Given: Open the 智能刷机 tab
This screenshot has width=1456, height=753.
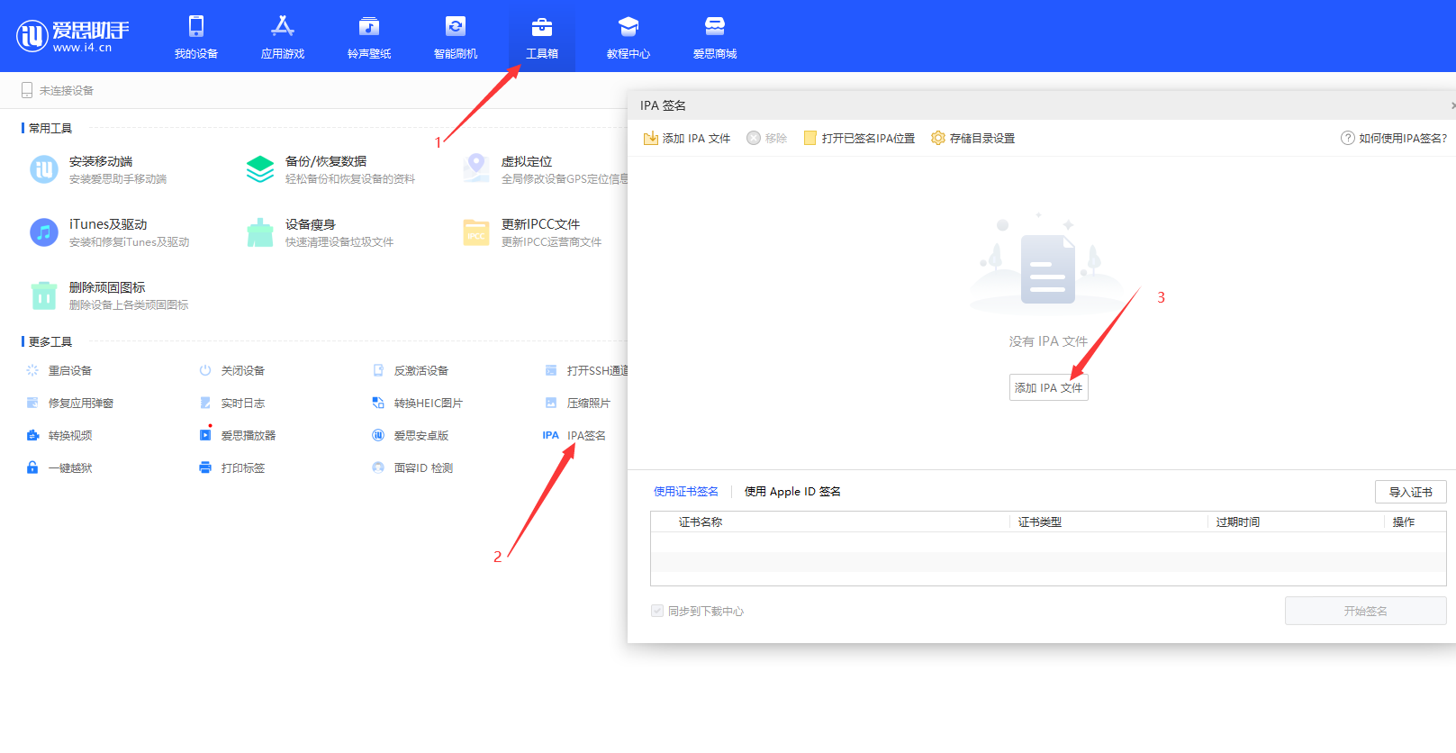Looking at the screenshot, I should pos(456,37).
